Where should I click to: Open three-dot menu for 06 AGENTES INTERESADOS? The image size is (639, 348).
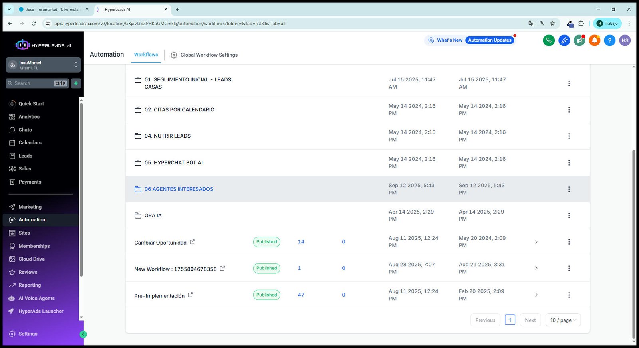[x=569, y=189]
